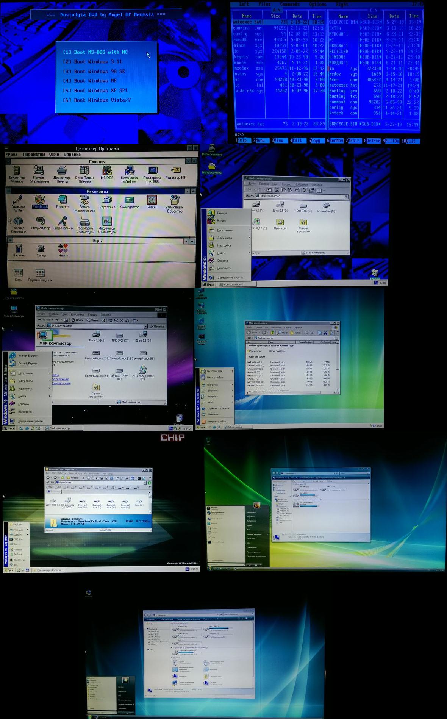Open the Параметры menu in Program Manager

point(34,155)
